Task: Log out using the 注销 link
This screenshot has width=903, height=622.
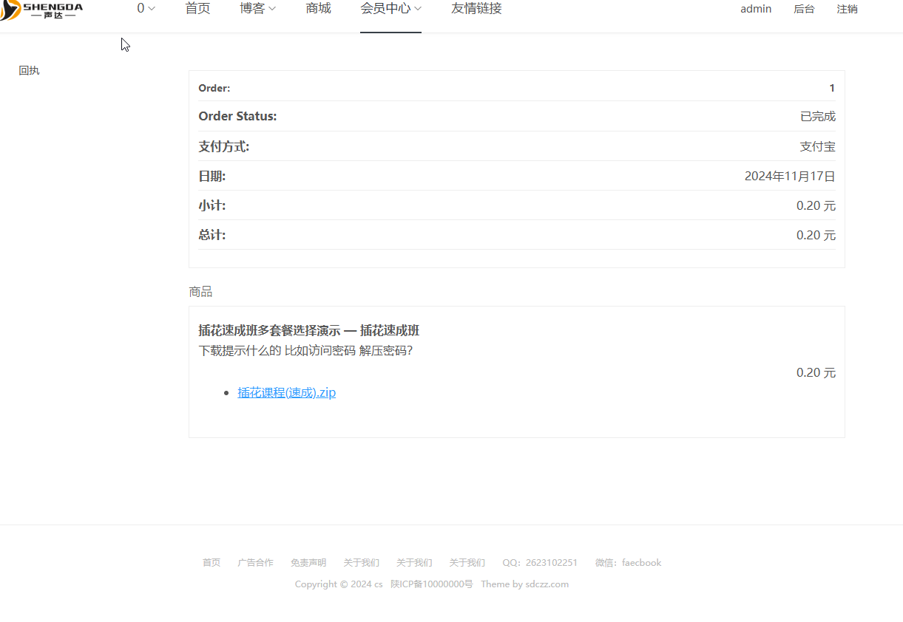Action: point(847,10)
